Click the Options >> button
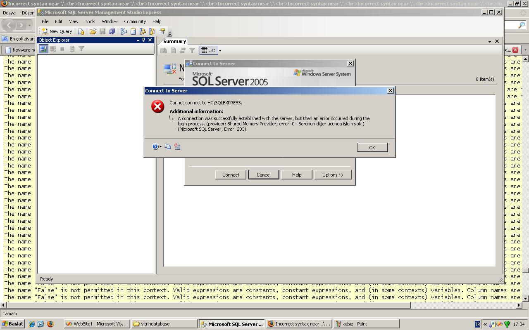The height and width of the screenshot is (330, 529). [x=333, y=175]
